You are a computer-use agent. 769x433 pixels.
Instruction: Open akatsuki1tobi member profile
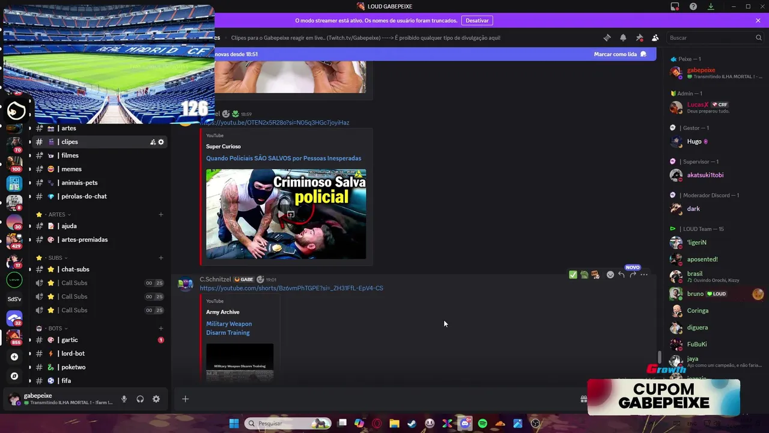715,175
